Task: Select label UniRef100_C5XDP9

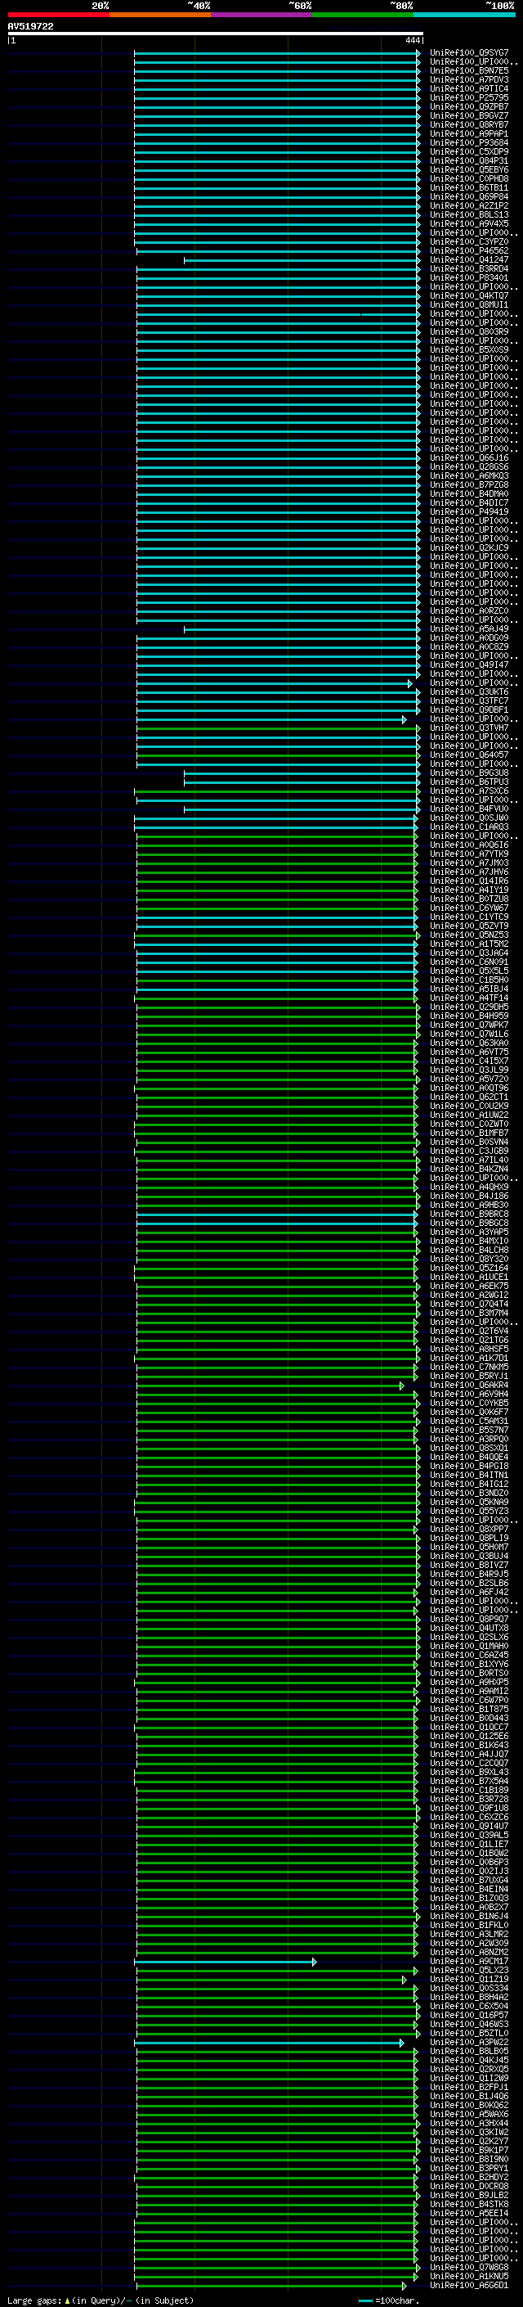Action: (x=469, y=151)
